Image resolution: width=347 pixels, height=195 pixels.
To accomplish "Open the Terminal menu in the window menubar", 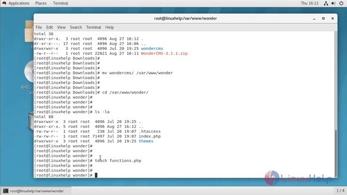I will pos(93,27).
